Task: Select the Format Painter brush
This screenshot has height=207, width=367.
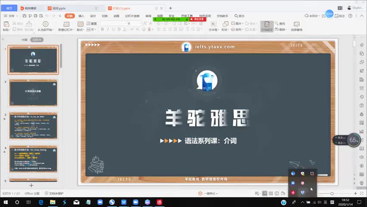Action: coord(29,24)
